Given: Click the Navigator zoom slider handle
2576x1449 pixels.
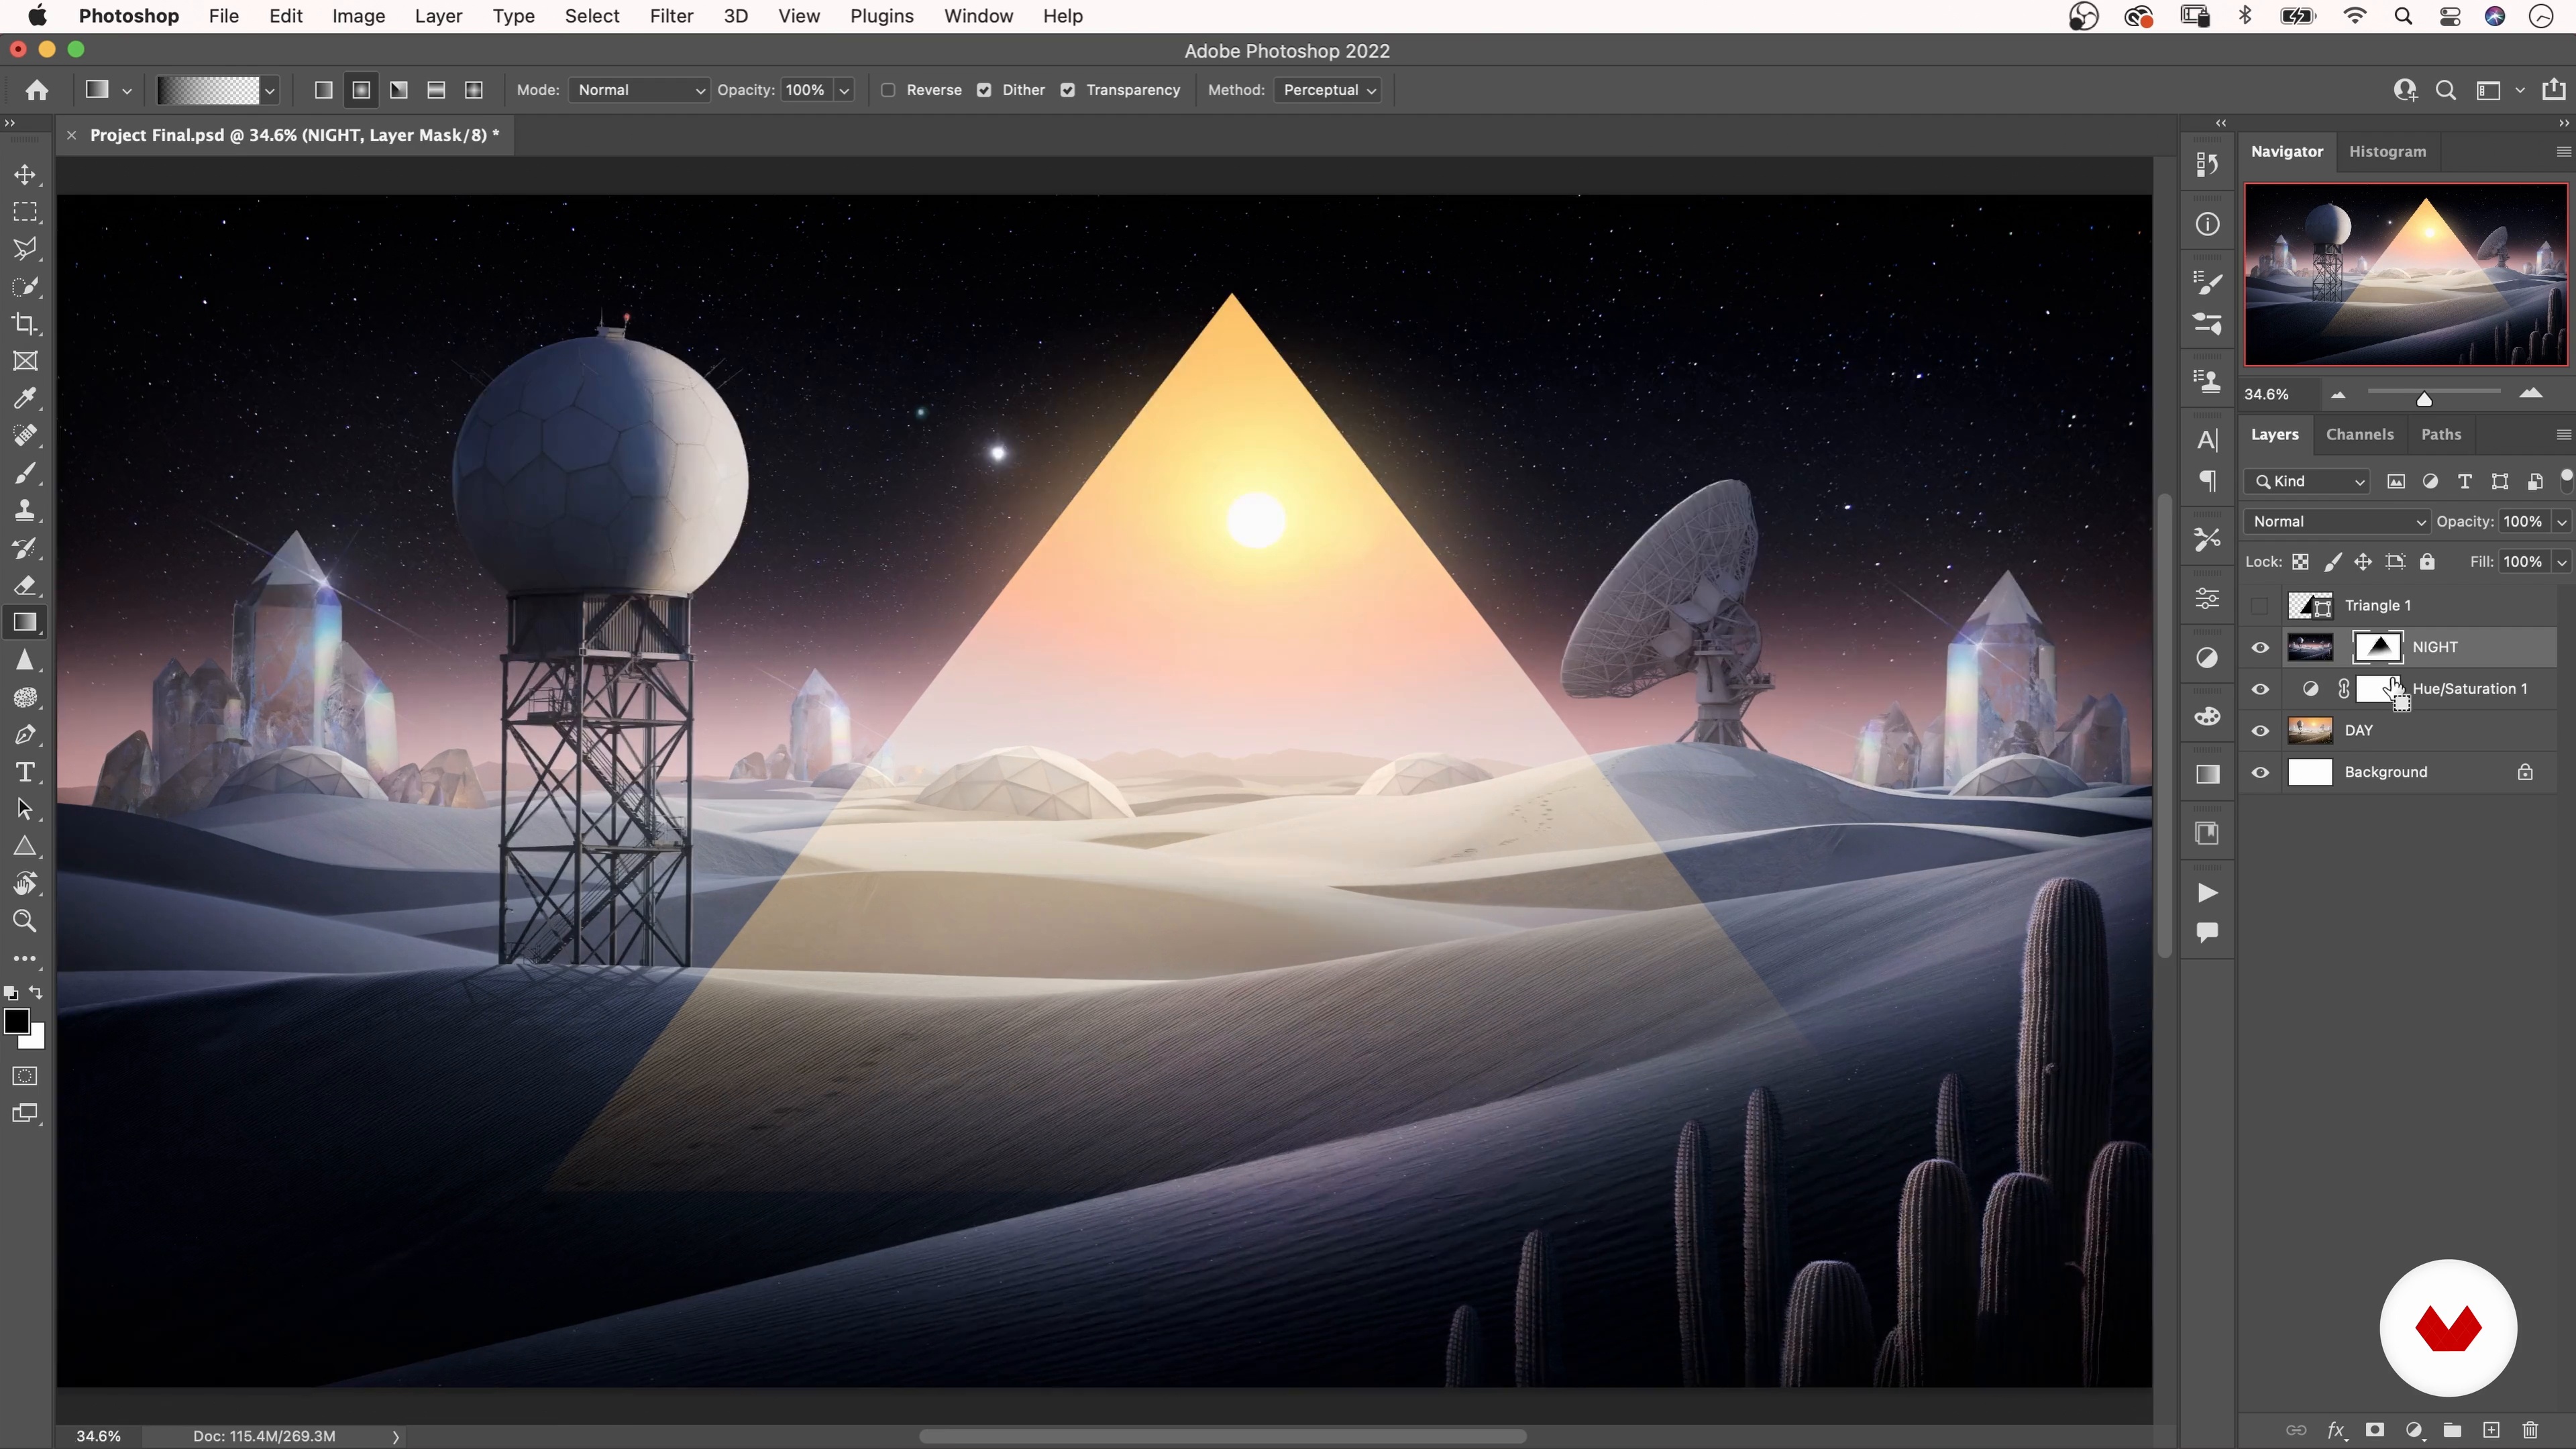Looking at the screenshot, I should click(2424, 399).
